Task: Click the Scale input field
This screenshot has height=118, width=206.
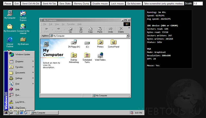Action: click(x=198, y=4)
